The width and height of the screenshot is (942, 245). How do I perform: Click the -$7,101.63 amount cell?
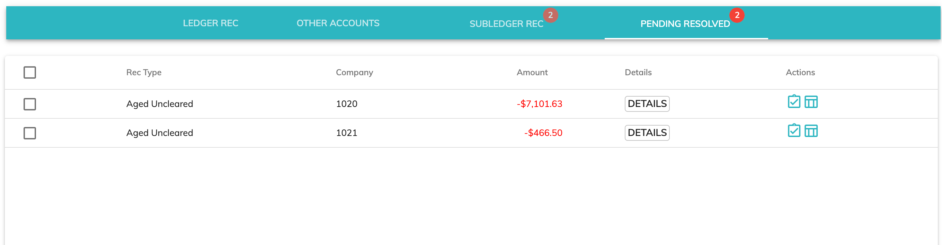(539, 104)
